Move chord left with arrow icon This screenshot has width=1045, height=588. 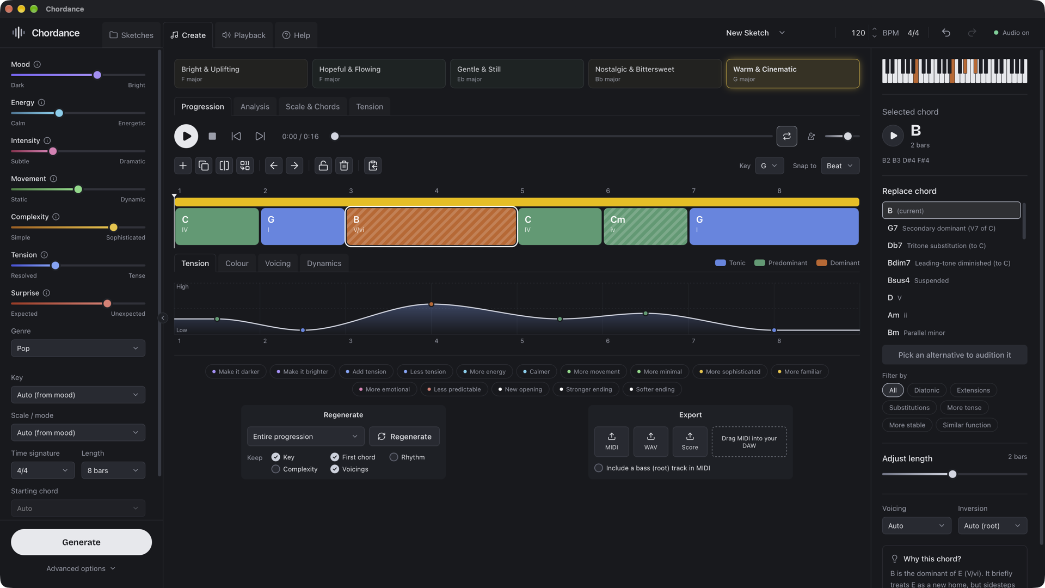click(274, 166)
